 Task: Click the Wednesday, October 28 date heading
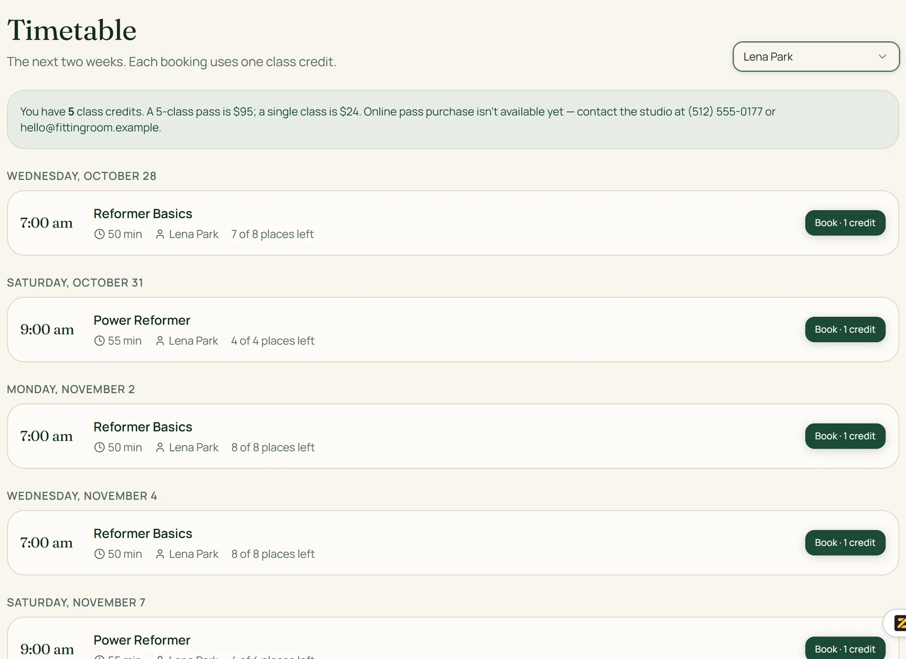click(x=82, y=176)
